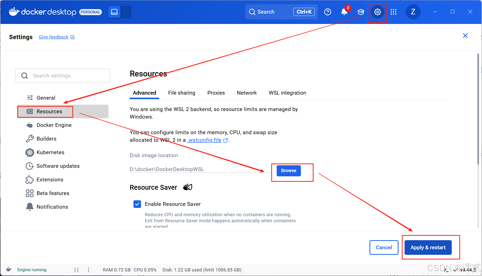Click the PERSONAL plan badge
The width and height of the screenshot is (482, 276).
pyautogui.click(x=90, y=12)
